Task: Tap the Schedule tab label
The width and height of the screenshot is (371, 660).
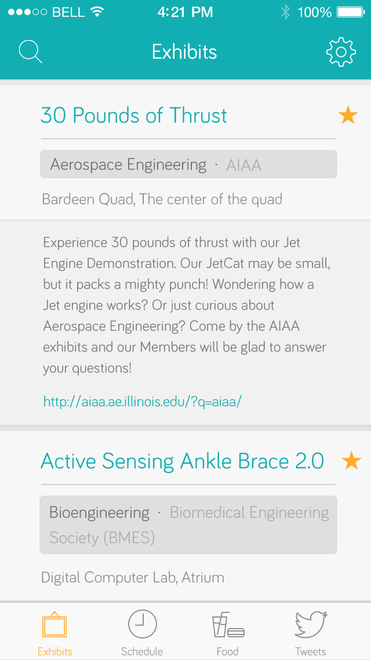Action: [142, 651]
